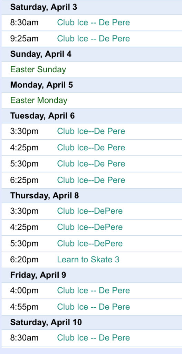
Task: Open Tuesday April 6 3:30pm Club Ice event
Action: click(91, 131)
